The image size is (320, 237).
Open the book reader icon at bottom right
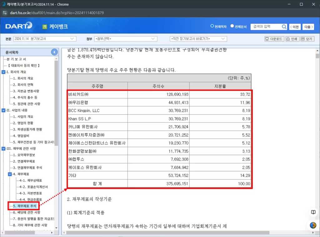(x=313, y=212)
